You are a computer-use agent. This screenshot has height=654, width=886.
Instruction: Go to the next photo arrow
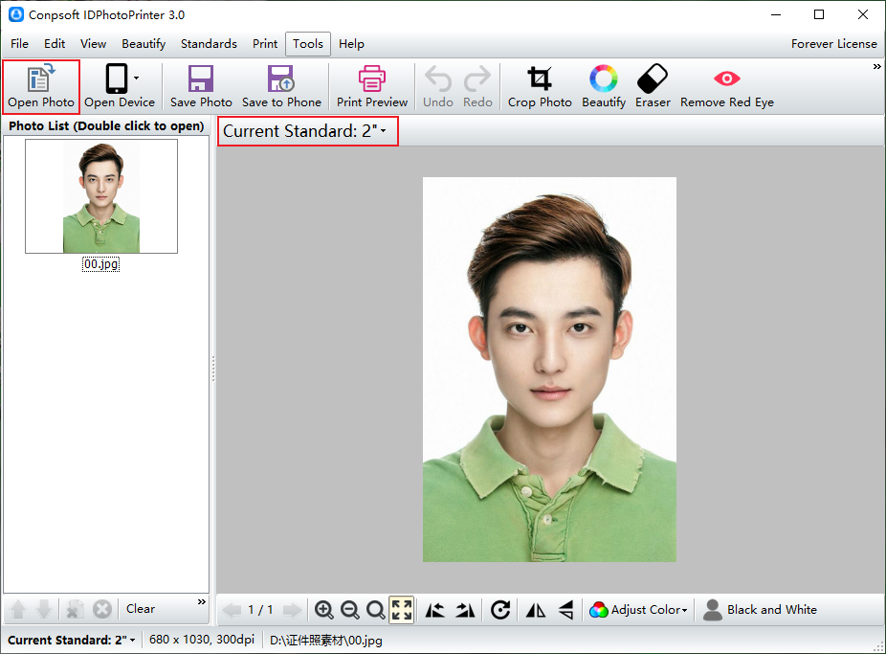click(292, 610)
